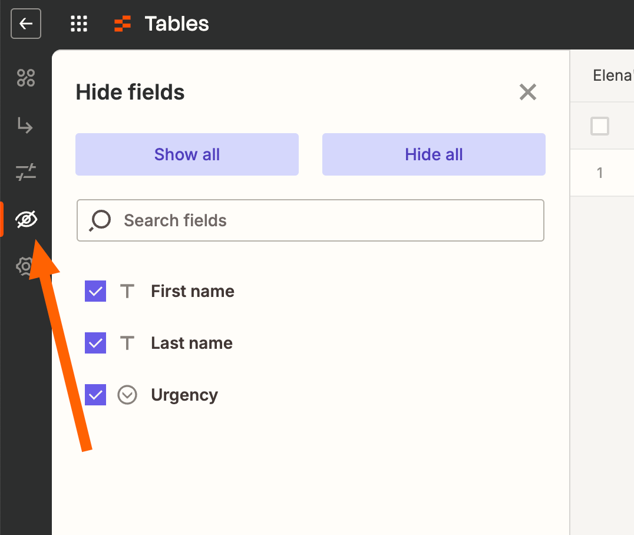Hide the Urgency field checkbox
634x535 pixels.
[95, 395]
